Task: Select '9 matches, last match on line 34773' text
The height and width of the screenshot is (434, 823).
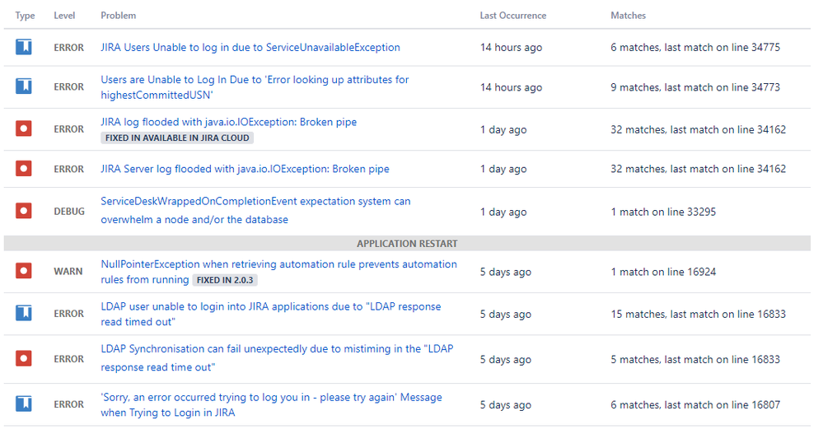Action: pyautogui.click(x=695, y=87)
